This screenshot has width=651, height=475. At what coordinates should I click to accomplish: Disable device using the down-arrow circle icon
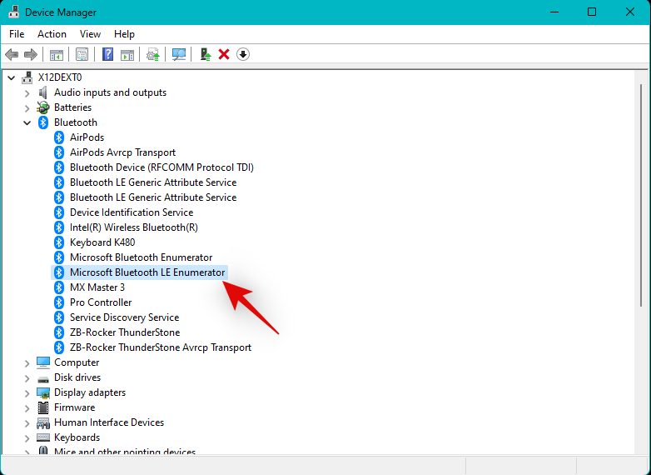point(243,54)
